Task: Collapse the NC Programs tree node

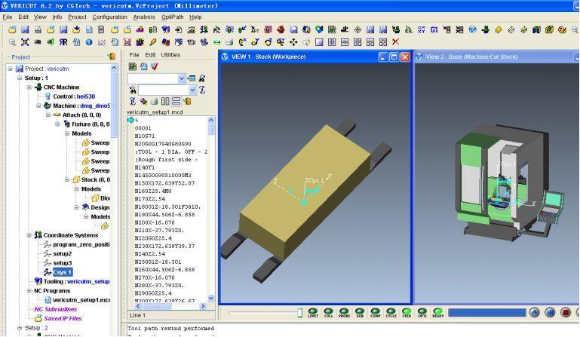Action: coord(29,291)
